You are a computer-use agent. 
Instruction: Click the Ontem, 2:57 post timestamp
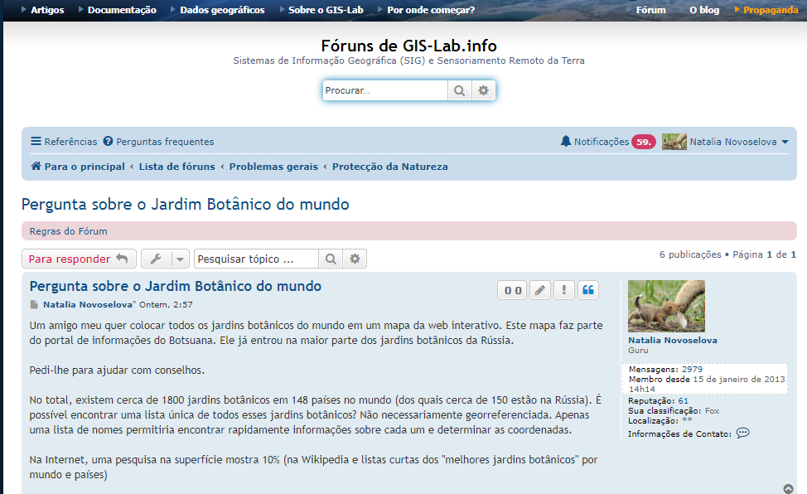[166, 304]
